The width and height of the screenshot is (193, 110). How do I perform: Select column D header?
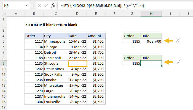[x=77, y=14]
